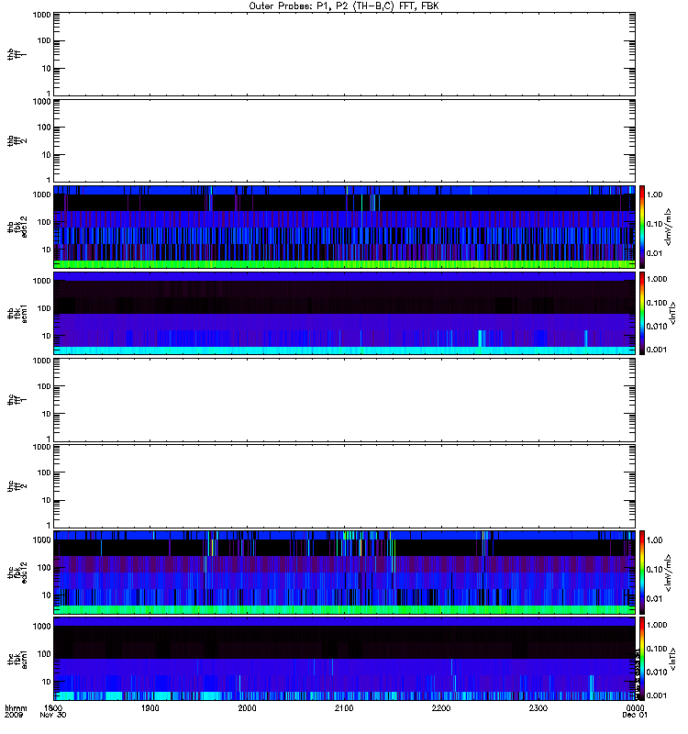Image resolution: width=688 pixels, height=734 pixels.
Task: Select the 'thb fff 2' y-axis label
Action: (17, 141)
